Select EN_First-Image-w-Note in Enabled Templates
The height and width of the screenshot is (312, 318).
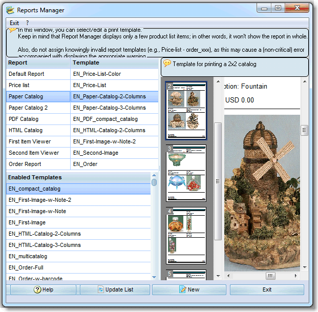(78, 212)
